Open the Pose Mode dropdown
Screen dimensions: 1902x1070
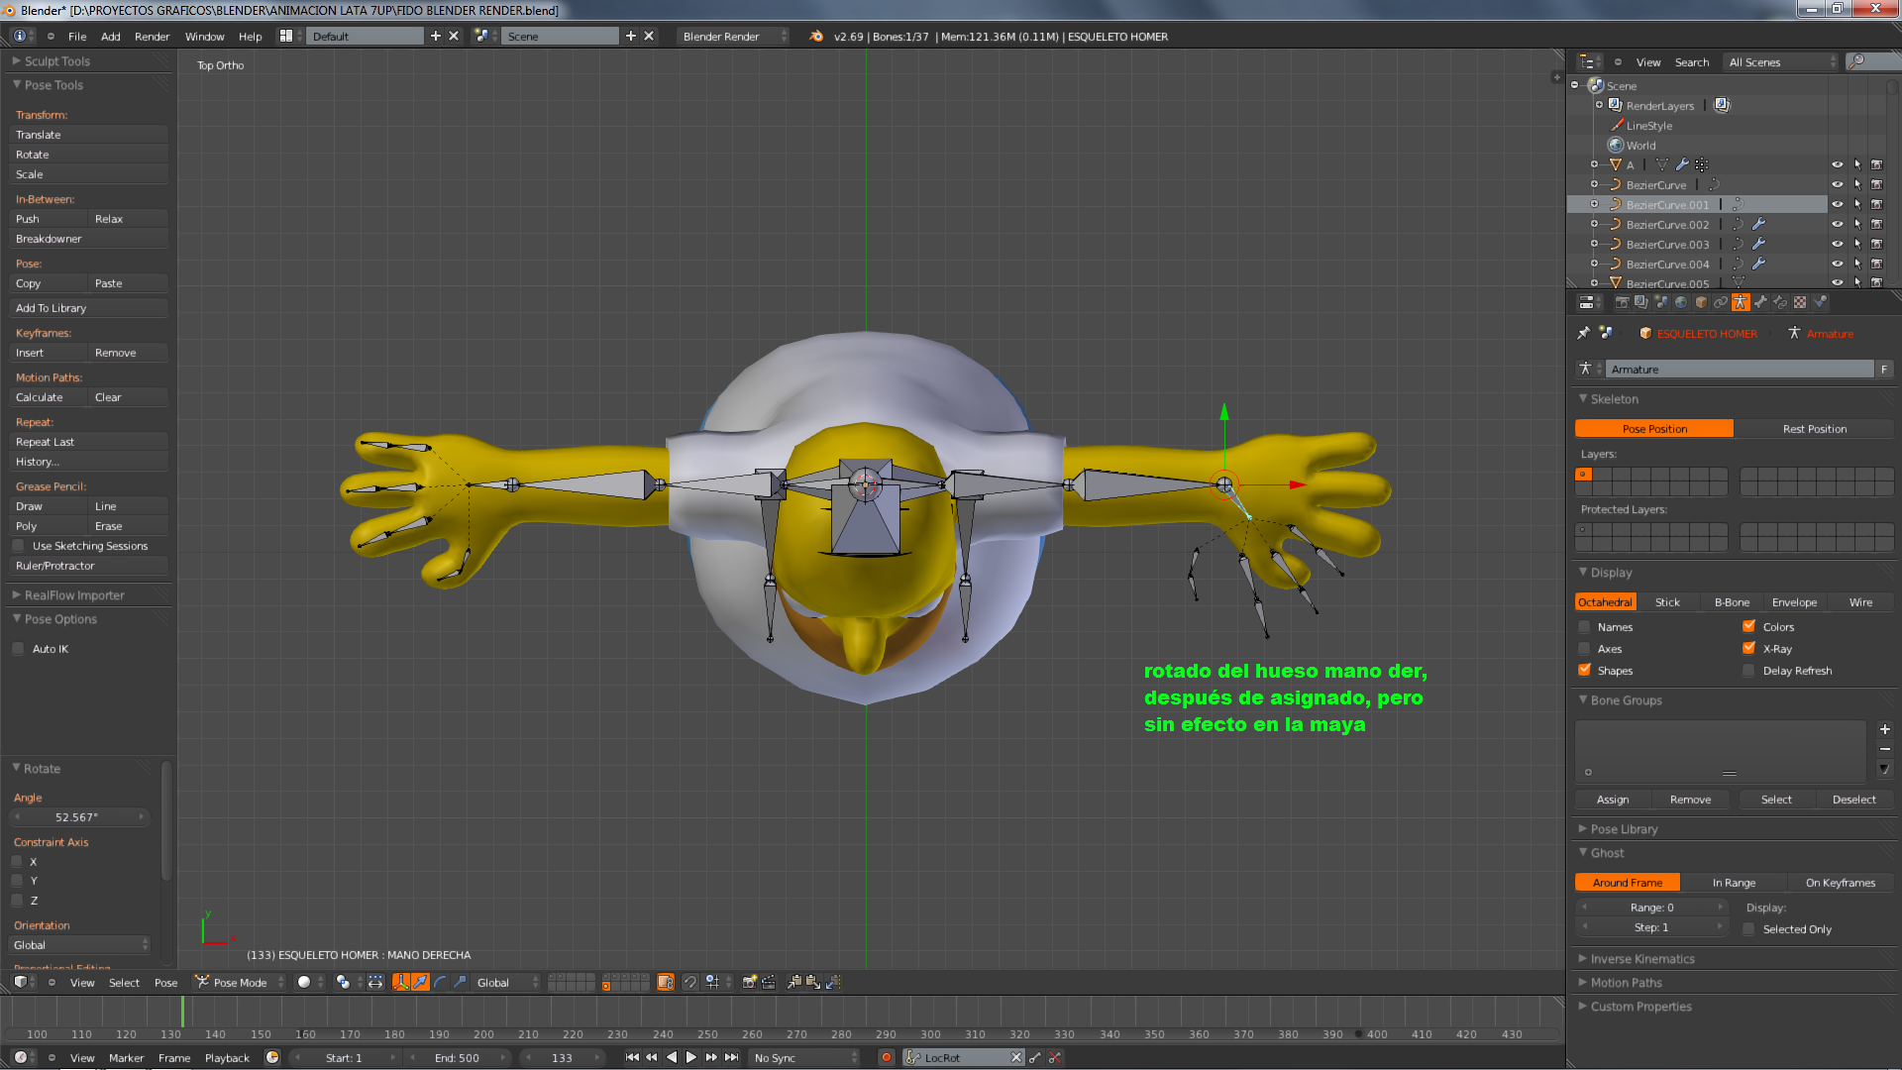click(240, 982)
